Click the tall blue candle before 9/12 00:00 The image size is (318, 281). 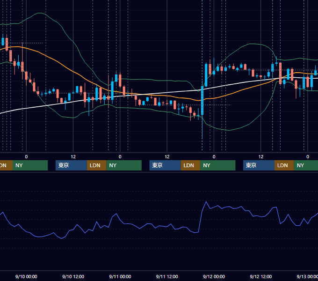point(202,101)
